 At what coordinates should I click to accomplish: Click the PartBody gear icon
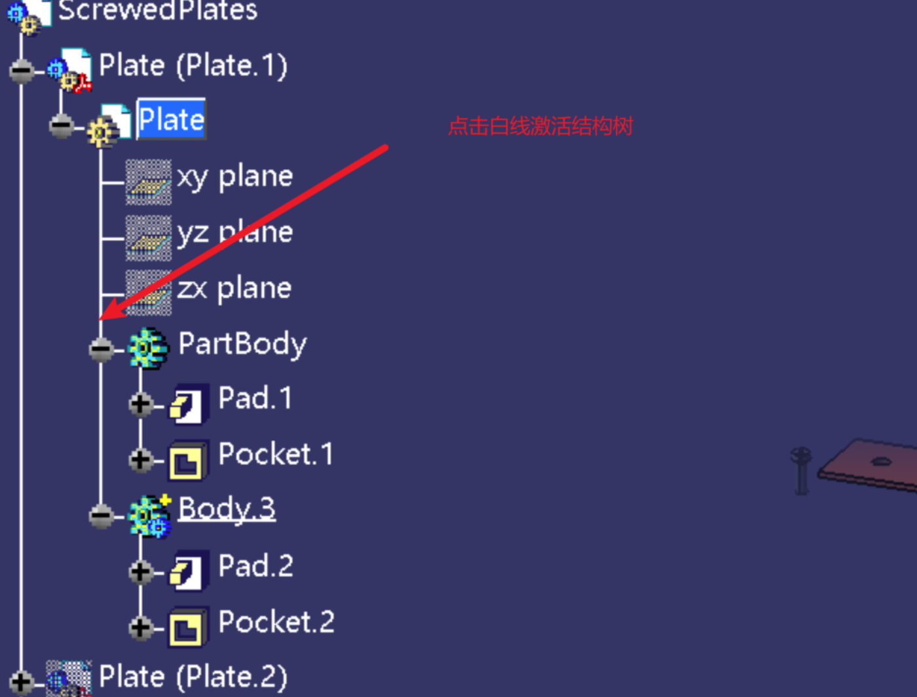click(148, 348)
